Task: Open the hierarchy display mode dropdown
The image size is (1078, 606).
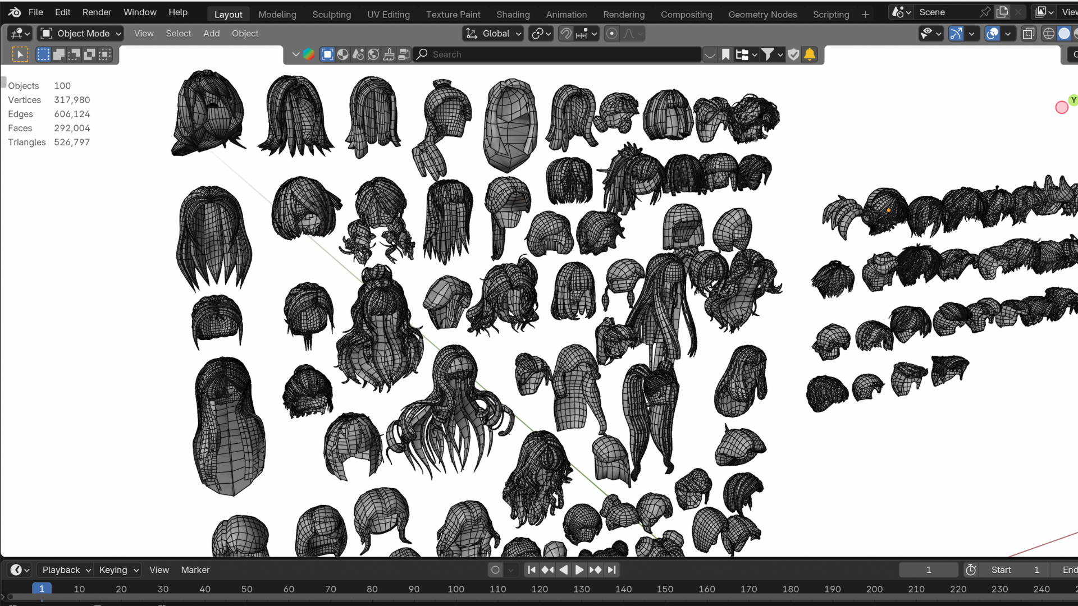Action: click(747, 54)
